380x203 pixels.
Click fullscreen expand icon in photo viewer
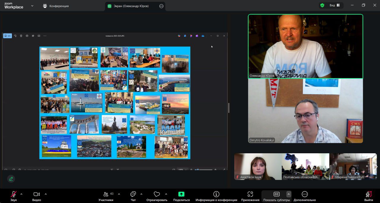(x=224, y=170)
